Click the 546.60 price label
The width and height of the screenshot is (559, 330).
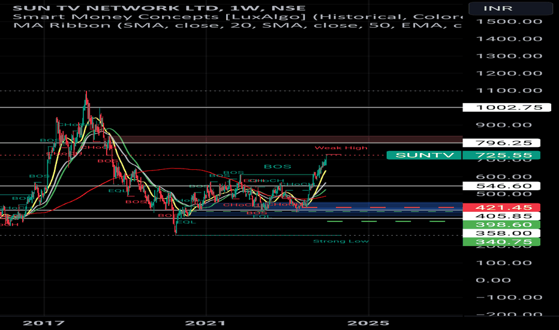click(501, 186)
